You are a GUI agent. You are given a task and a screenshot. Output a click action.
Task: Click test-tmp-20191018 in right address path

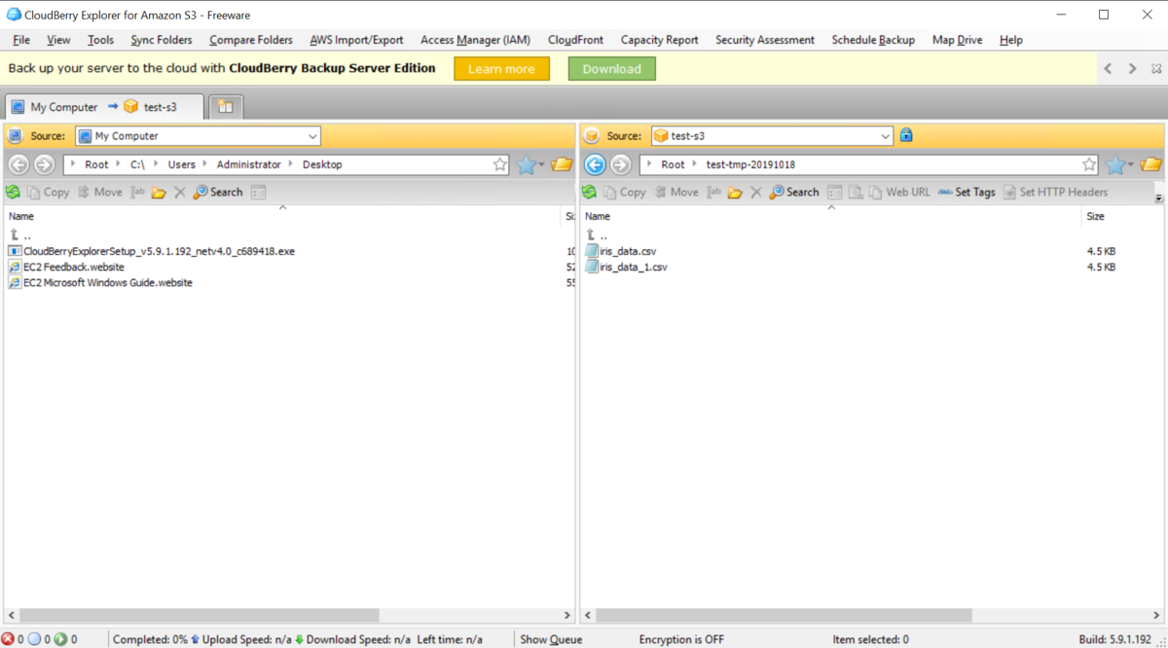coord(750,164)
